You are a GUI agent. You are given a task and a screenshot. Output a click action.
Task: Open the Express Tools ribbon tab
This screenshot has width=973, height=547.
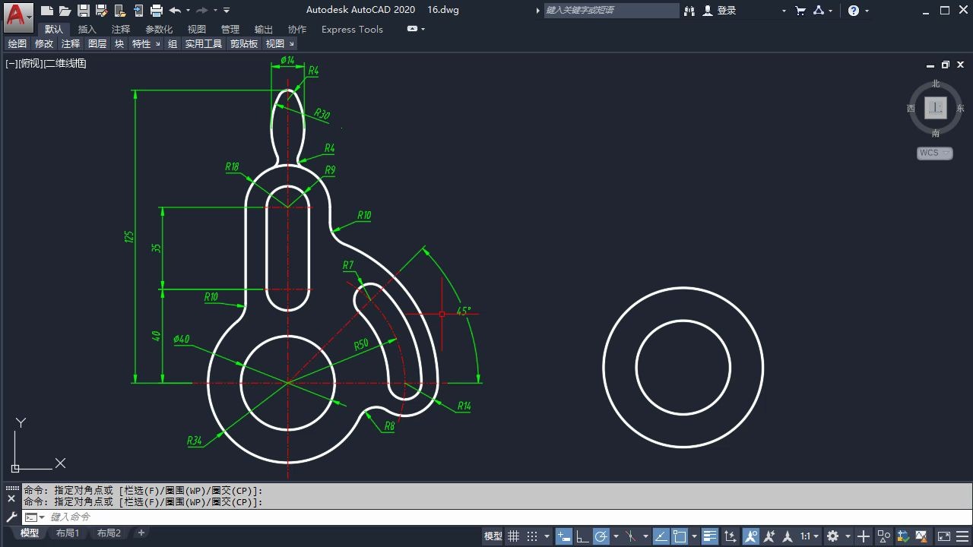point(352,29)
